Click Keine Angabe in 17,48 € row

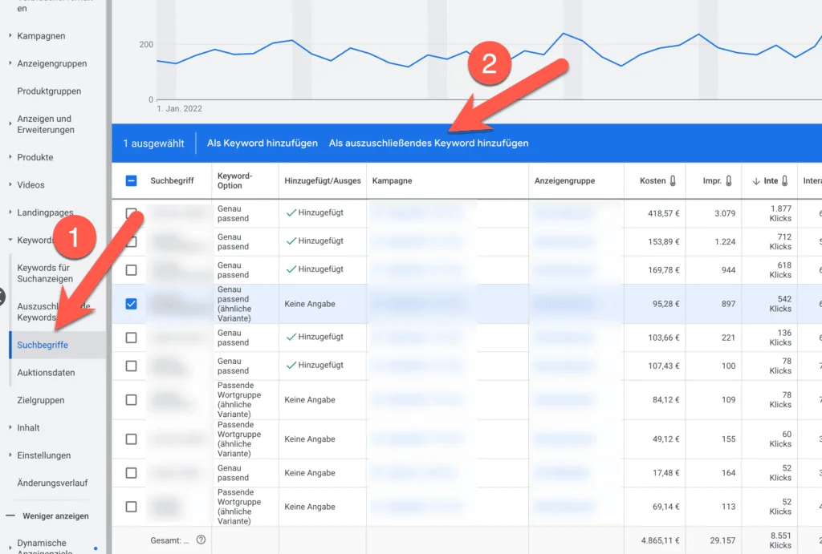pyautogui.click(x=310, y=473)
